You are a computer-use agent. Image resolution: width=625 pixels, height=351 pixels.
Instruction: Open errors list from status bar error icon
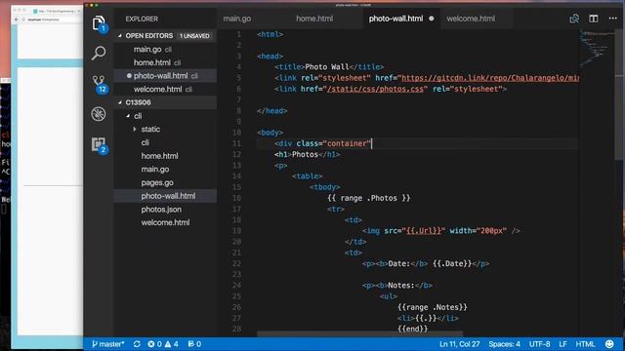(x=154, y=344)
